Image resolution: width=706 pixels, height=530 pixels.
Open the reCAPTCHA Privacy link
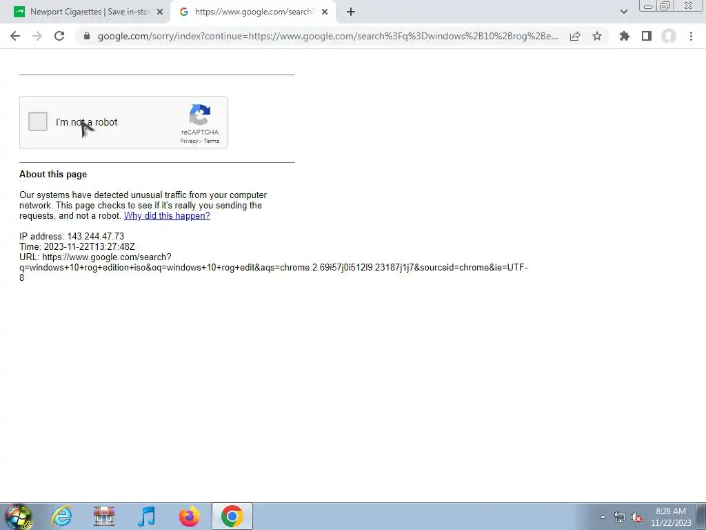(x=189, y=141)
